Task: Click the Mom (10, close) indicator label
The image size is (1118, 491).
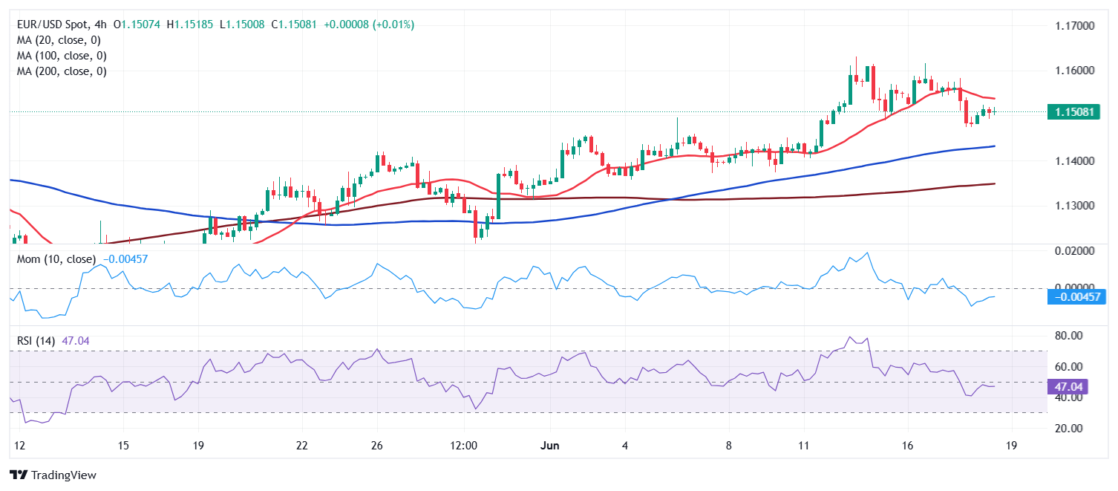Action: click(x=56, y=259)
